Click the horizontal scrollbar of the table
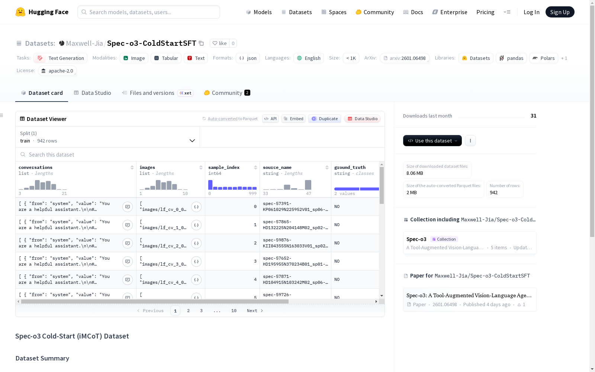Screen dimensions: 595x372 click(x=155, y=301)
